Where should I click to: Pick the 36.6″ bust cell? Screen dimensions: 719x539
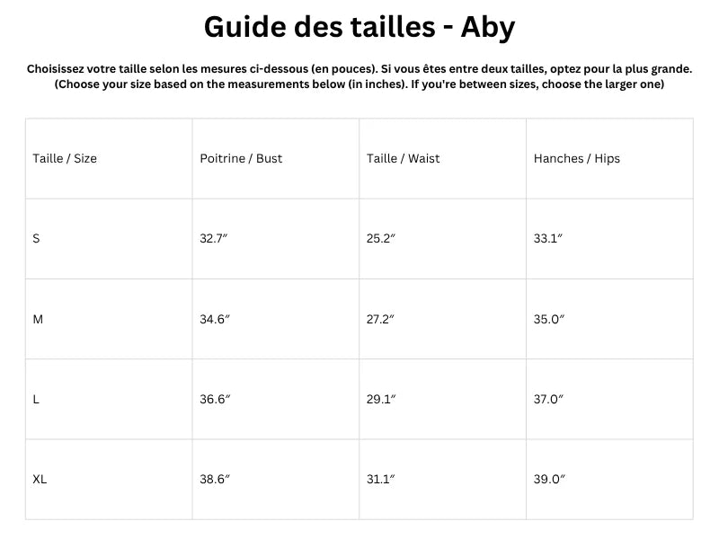point(215,400)
